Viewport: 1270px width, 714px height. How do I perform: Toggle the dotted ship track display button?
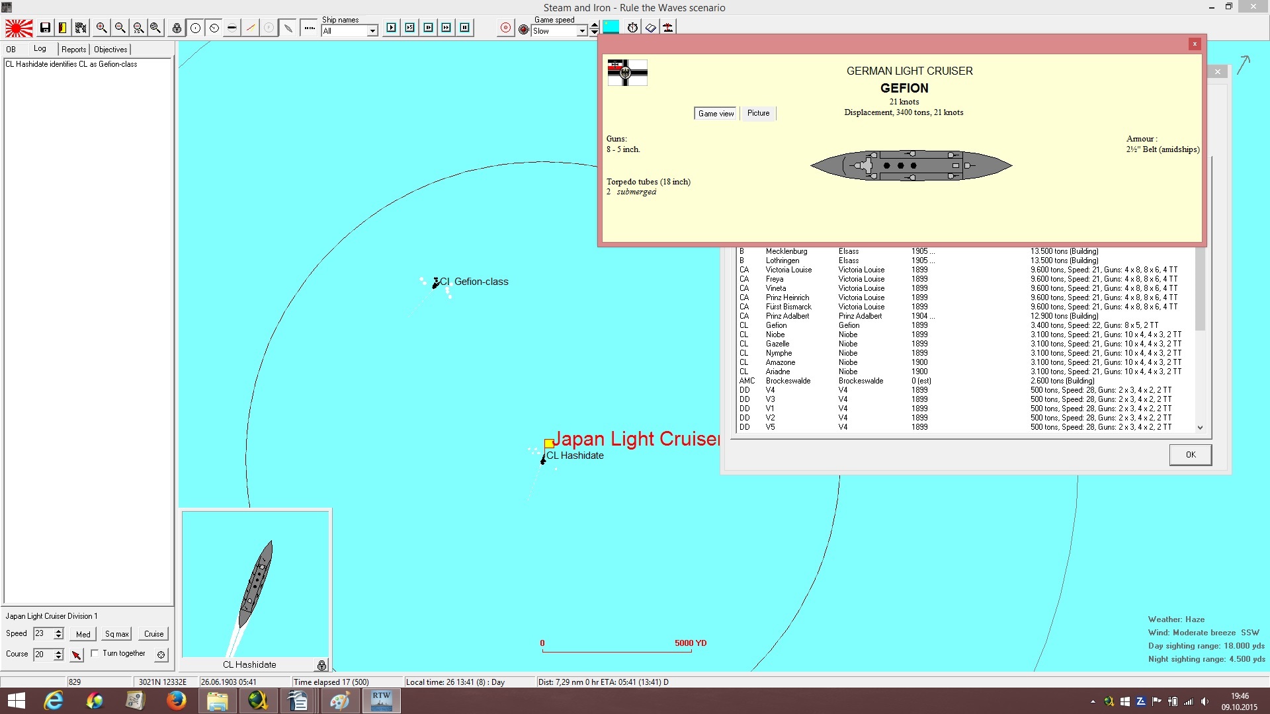(x=309, y=28)
